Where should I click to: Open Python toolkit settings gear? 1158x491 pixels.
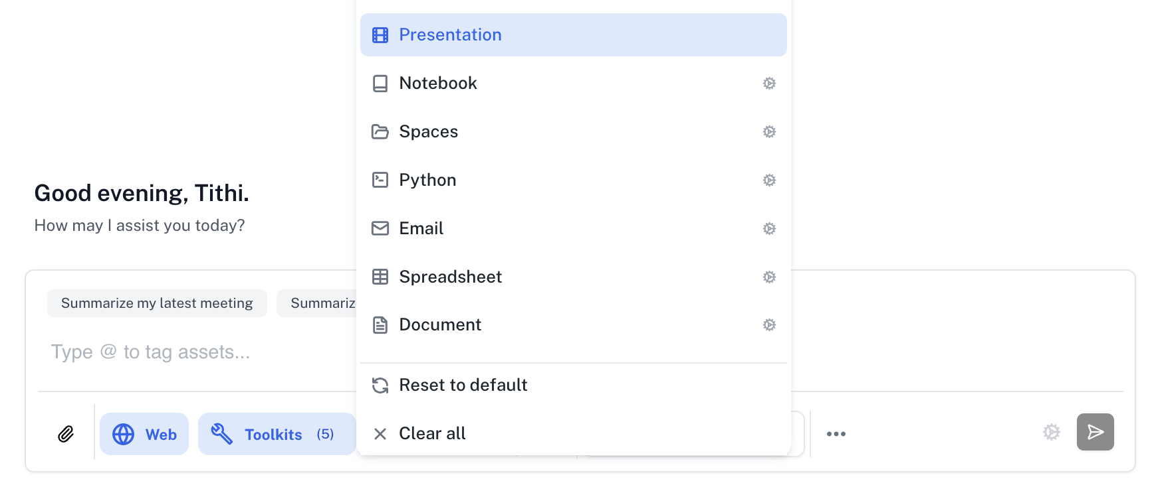pos(769,180)
